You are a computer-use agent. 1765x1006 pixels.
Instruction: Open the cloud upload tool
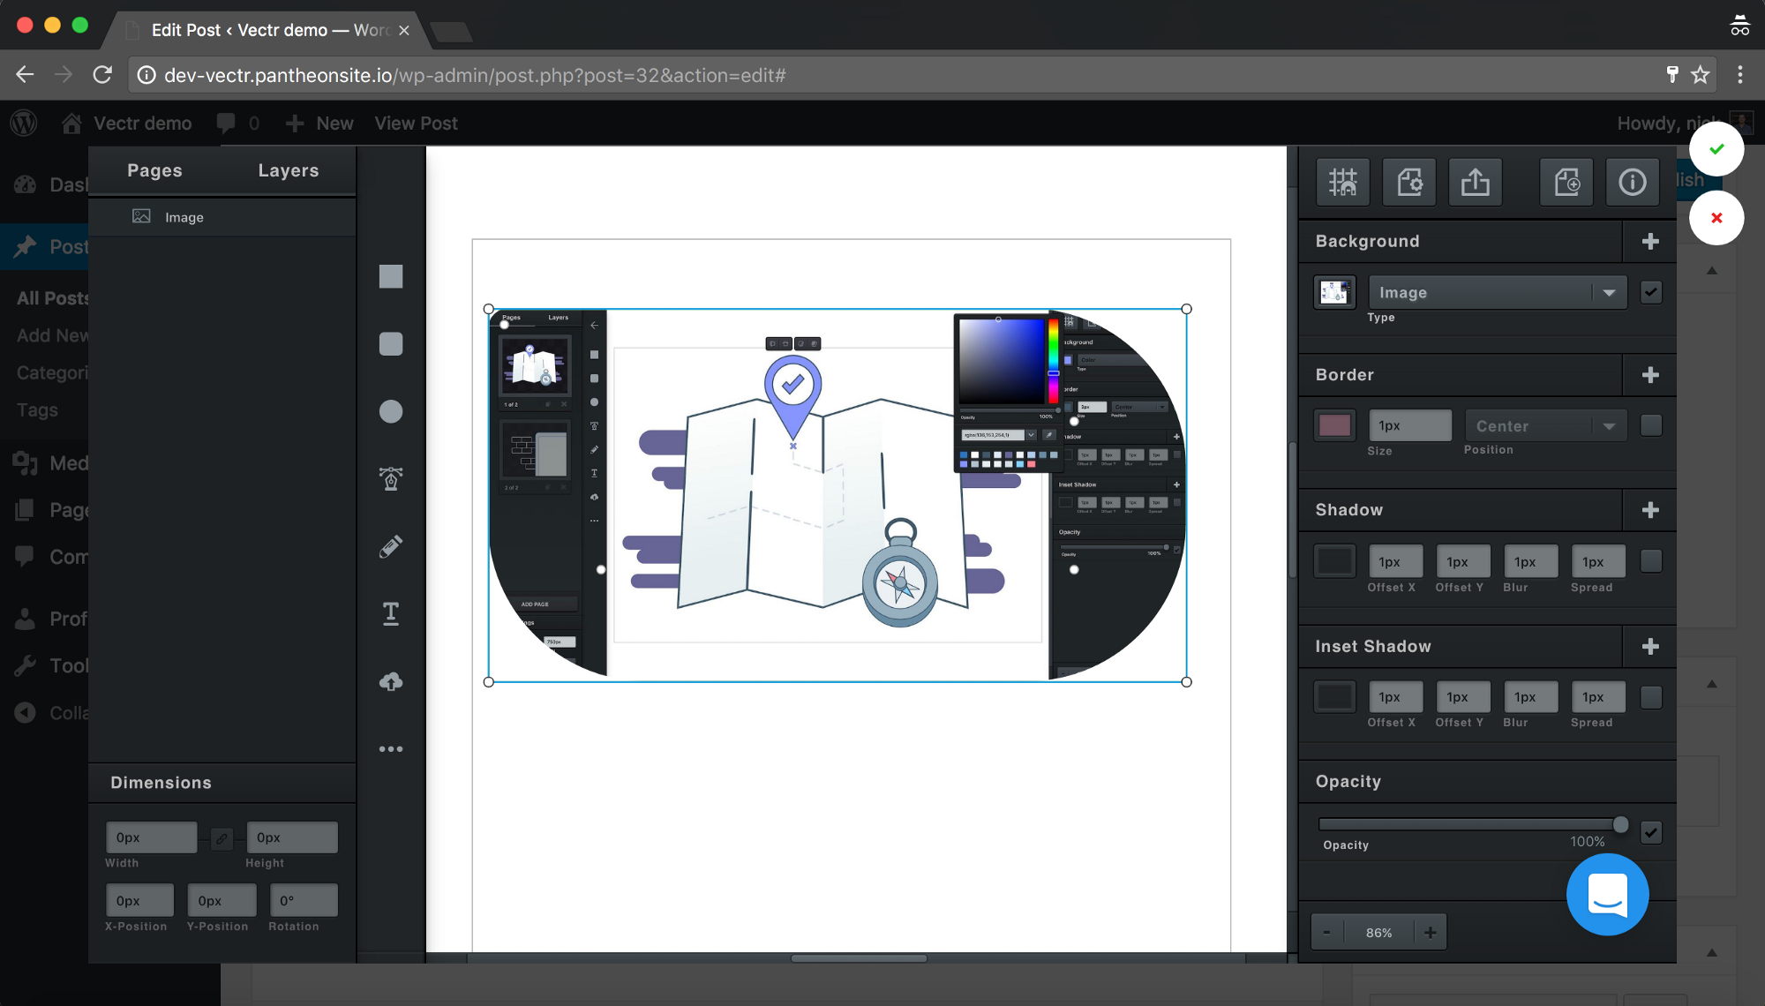click(391, 680)
